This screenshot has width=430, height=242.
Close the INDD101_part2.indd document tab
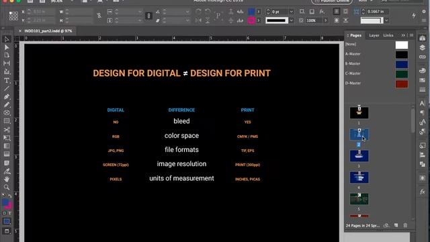click(20, 31)
